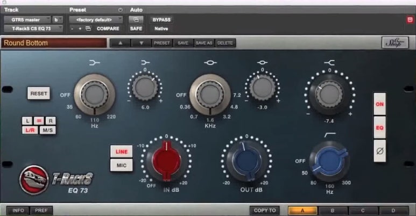This screenshot has height=216, width=416.
Task: Click the COMPARE button
Action: pos(108,28)
